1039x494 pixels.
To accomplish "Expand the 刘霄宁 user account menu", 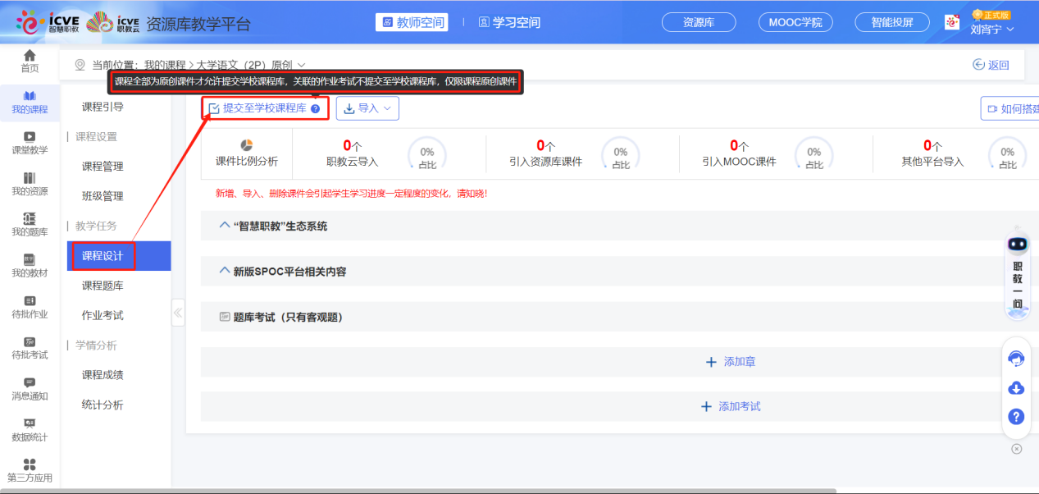I will coord(991,30).
